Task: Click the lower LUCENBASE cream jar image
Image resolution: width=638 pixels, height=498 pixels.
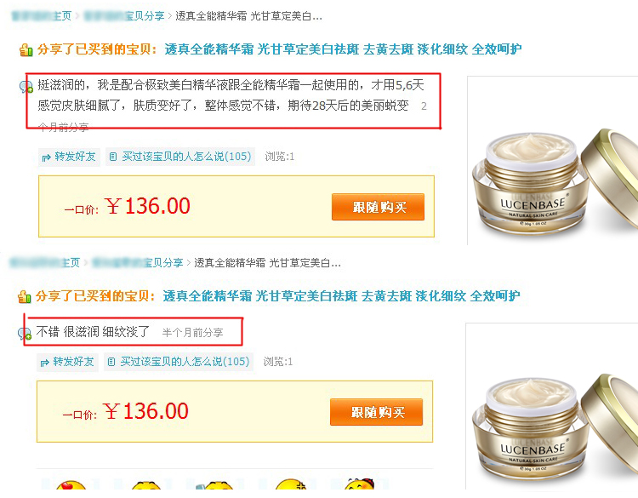Action: point(551,405)
